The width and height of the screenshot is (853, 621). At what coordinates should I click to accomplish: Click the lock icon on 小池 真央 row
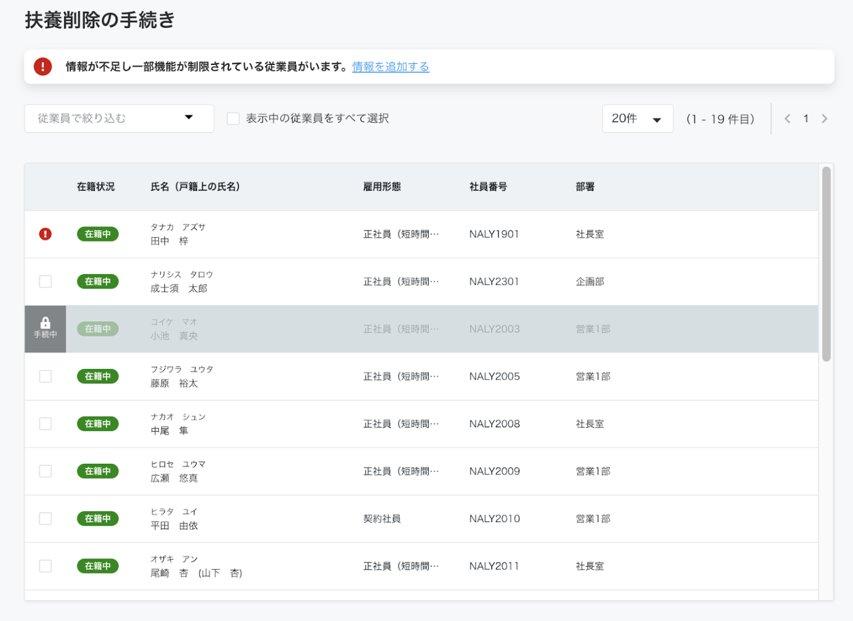[45, 323]
